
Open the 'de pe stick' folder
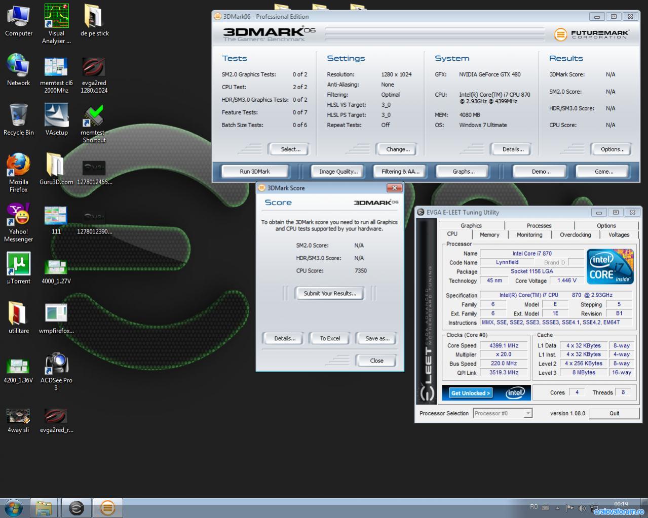tap(94, 20)
